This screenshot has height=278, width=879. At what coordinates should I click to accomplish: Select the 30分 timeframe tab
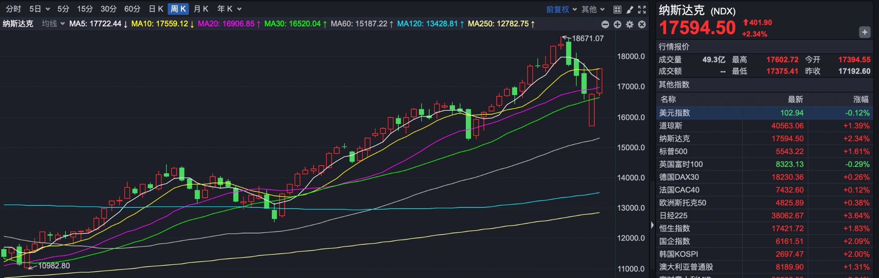click(x=108, y=9)
